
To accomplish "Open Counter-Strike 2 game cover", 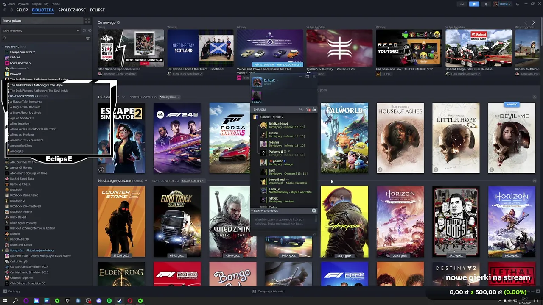I will click(121, 222).
